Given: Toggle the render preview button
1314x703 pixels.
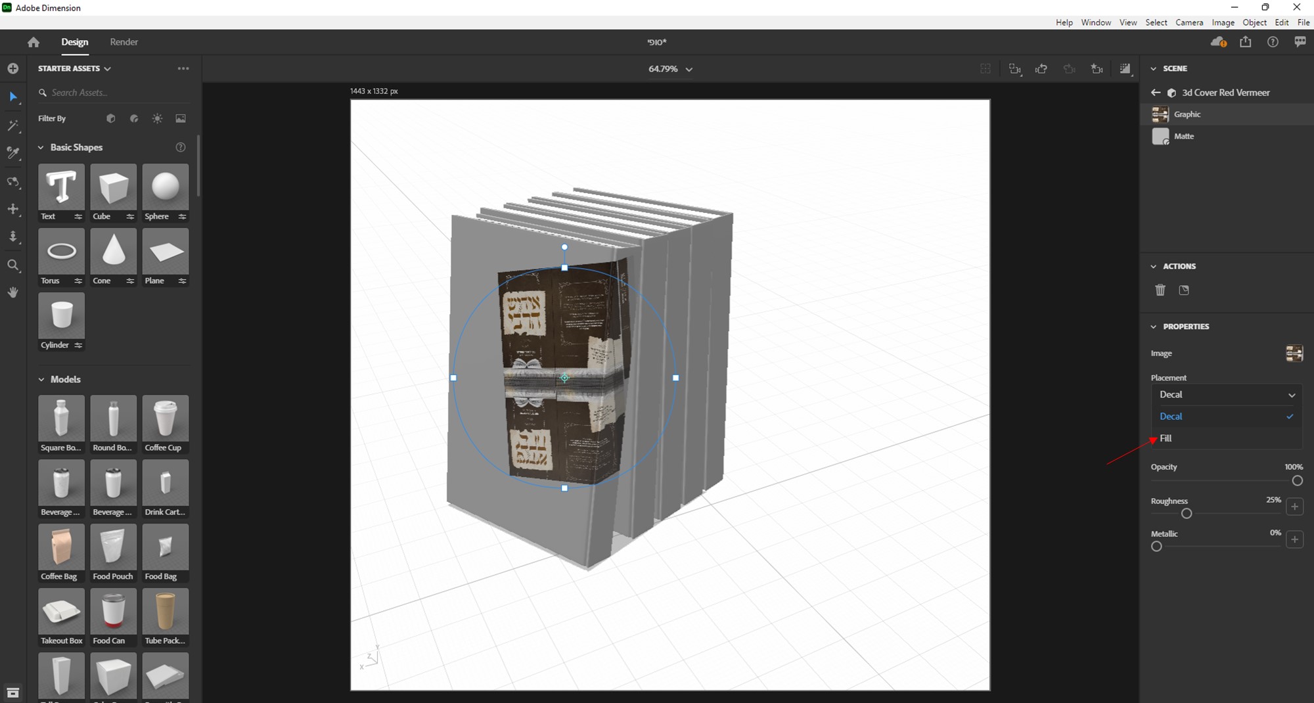Looking at the screenshot, I should 1125,69.
